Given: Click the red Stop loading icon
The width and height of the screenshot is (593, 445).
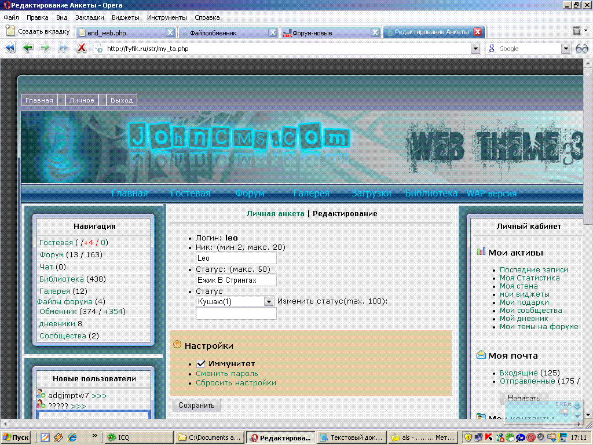Looking at the screenshot, I should (x=82, y=49).
